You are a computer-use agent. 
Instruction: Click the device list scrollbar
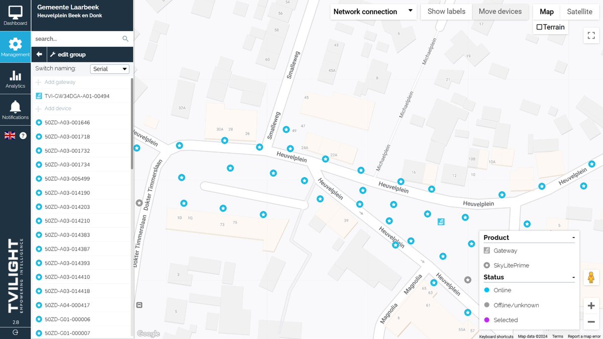coord(132,123)
